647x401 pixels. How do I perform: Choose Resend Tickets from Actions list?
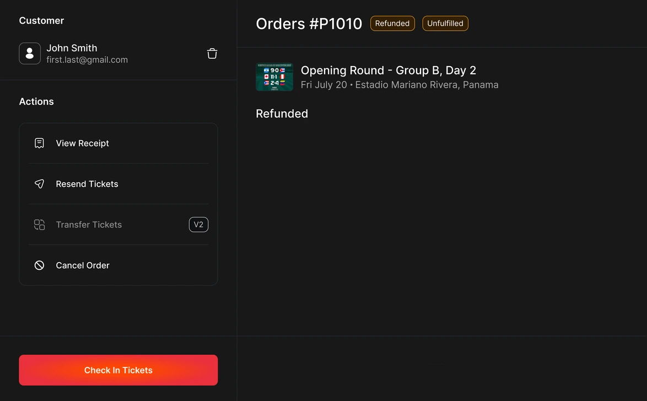[x=118, y=184]
